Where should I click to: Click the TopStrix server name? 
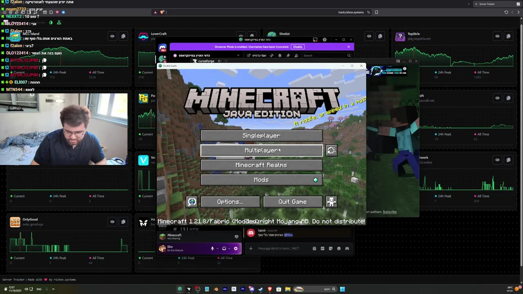[x=413, y=34]
